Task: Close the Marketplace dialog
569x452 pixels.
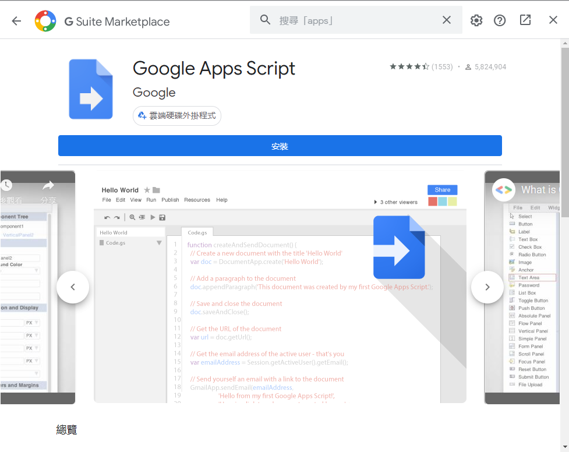Action: [x=553, y=20]
